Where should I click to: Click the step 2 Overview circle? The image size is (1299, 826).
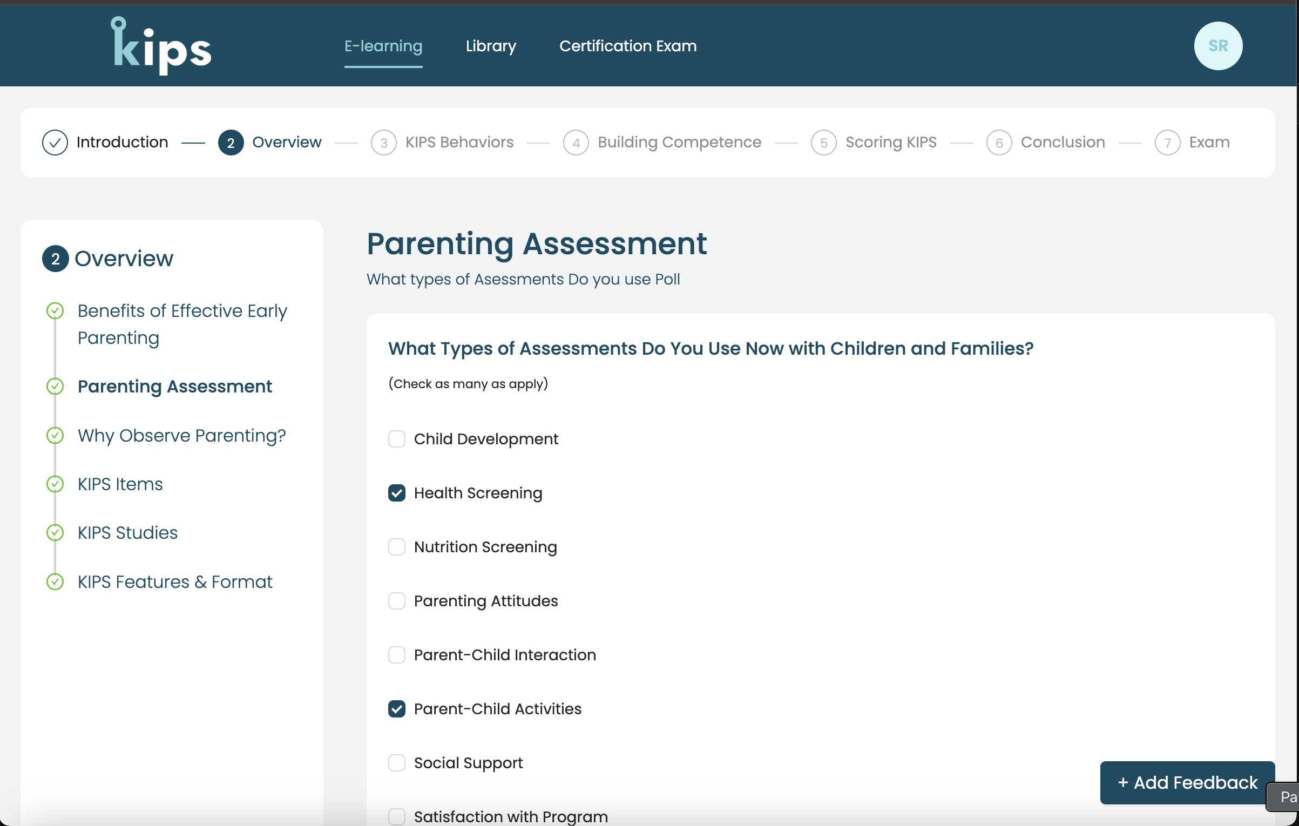point(231,143)
